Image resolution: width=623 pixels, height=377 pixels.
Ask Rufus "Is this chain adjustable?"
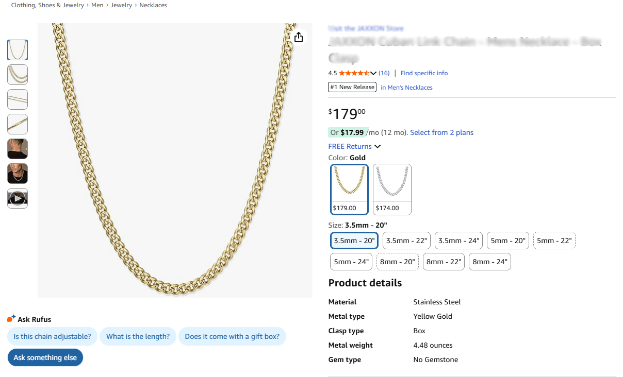[x=52, y=336]
